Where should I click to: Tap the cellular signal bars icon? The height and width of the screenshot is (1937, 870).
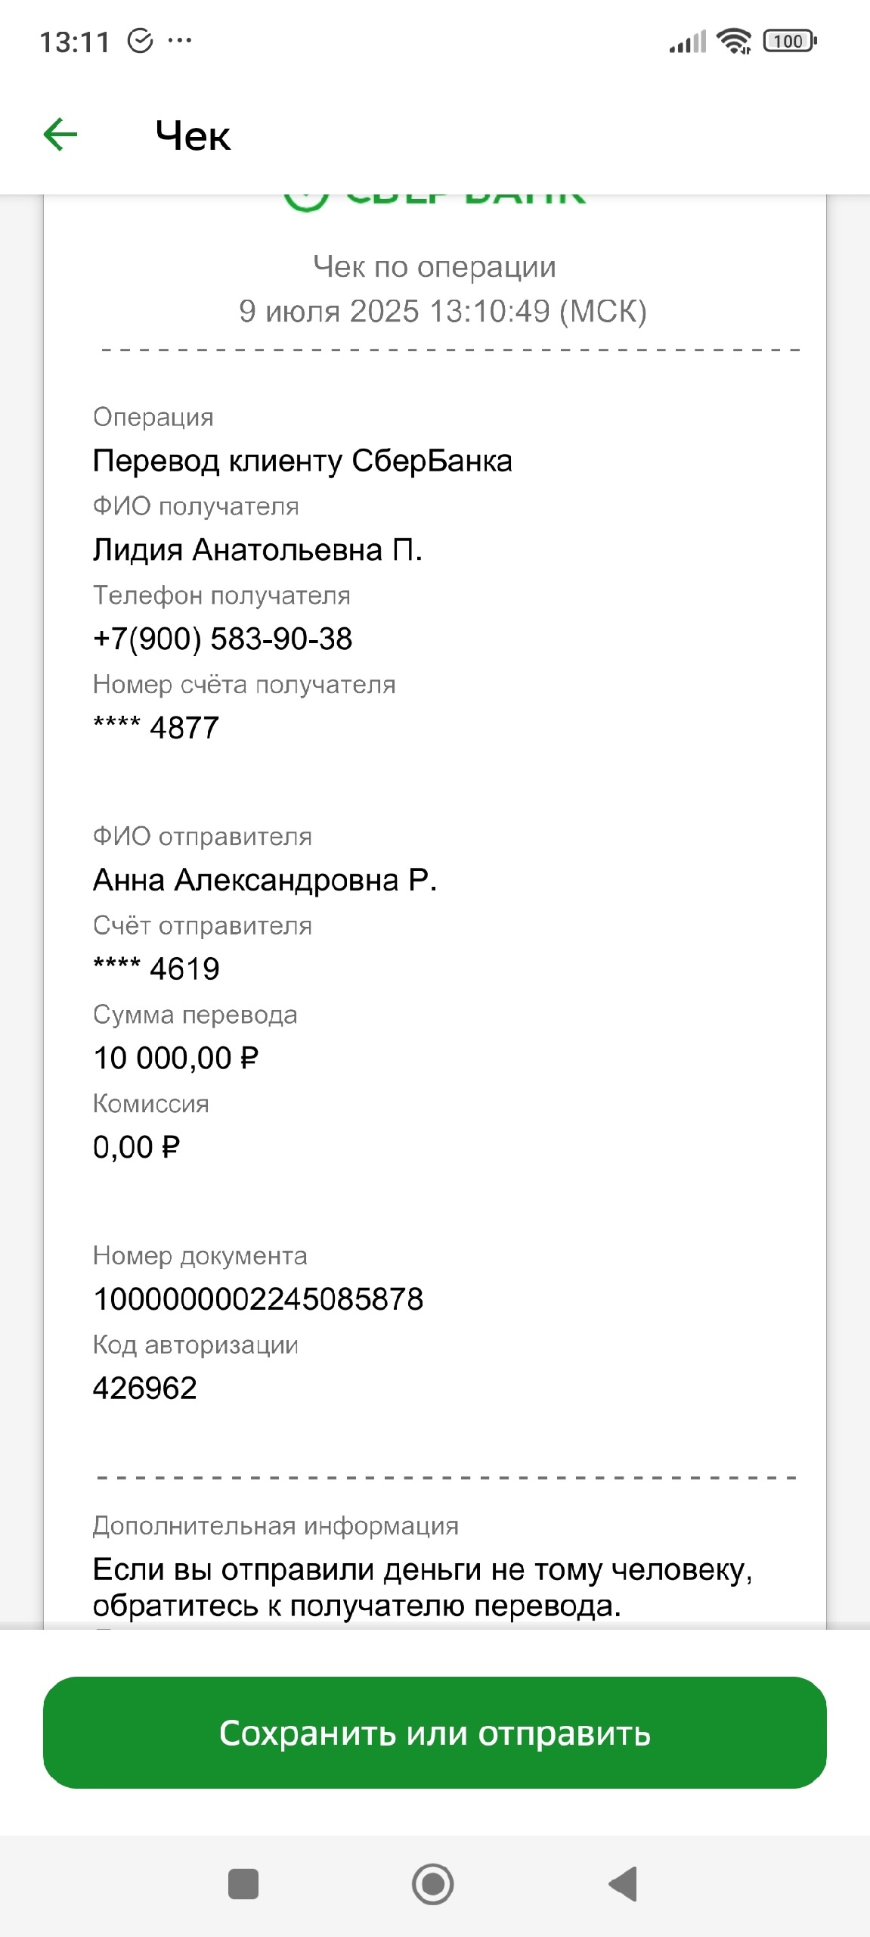coord(687,42)
